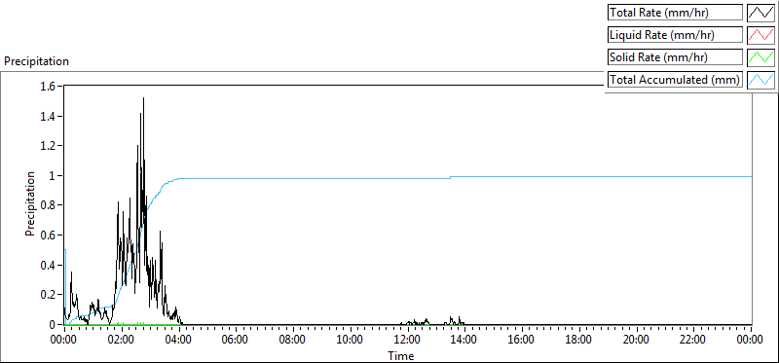Click the 10:00 time axis label

tap(351, 341)
